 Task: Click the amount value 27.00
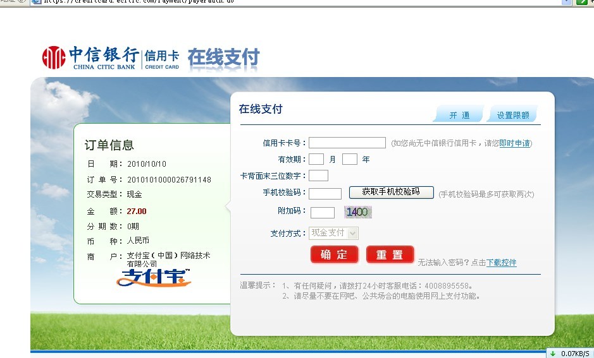[137, 212]
